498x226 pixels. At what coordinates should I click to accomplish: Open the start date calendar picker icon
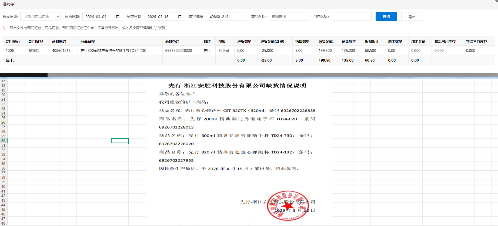click(118, 16)
